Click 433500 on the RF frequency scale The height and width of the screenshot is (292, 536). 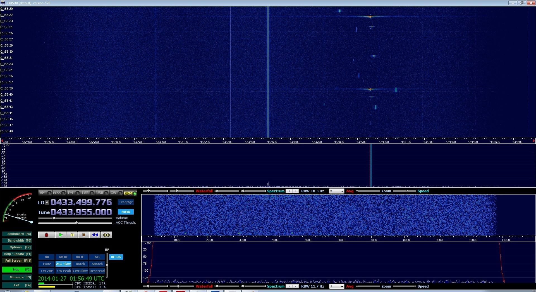point(272,142)
